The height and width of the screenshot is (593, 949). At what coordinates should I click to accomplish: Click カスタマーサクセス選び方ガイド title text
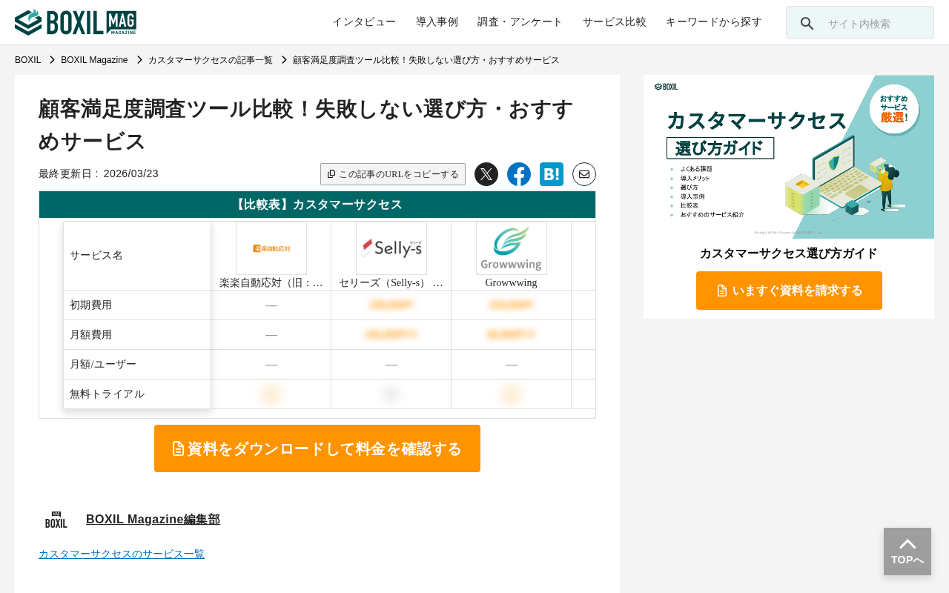coord(789,254)
